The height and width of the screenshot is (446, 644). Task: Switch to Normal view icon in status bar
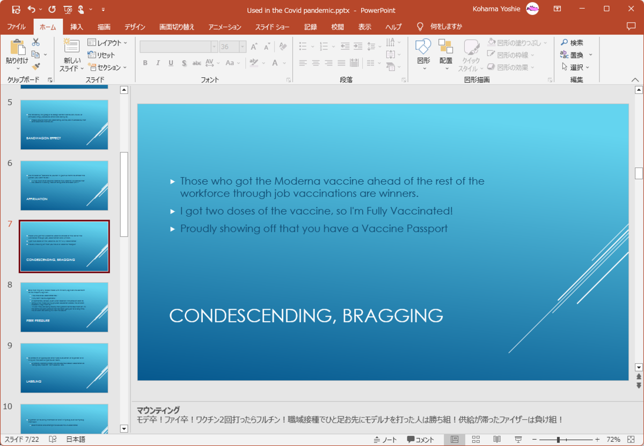455,440
